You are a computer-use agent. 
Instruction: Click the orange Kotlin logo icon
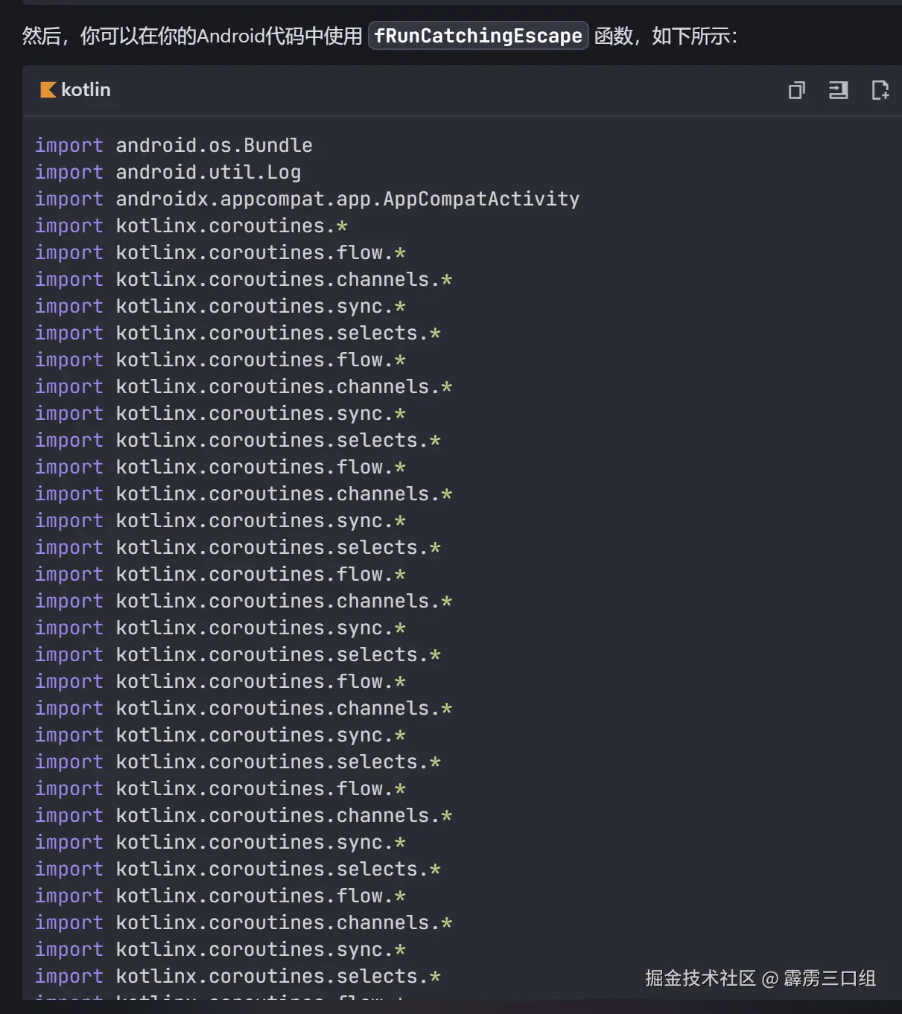tap(48, 90)
